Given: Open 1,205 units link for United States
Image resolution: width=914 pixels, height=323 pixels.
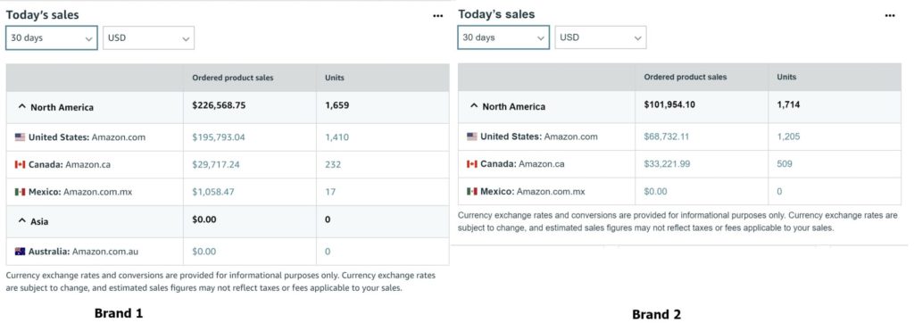Looking at the screenshot, I should (789, 137).
